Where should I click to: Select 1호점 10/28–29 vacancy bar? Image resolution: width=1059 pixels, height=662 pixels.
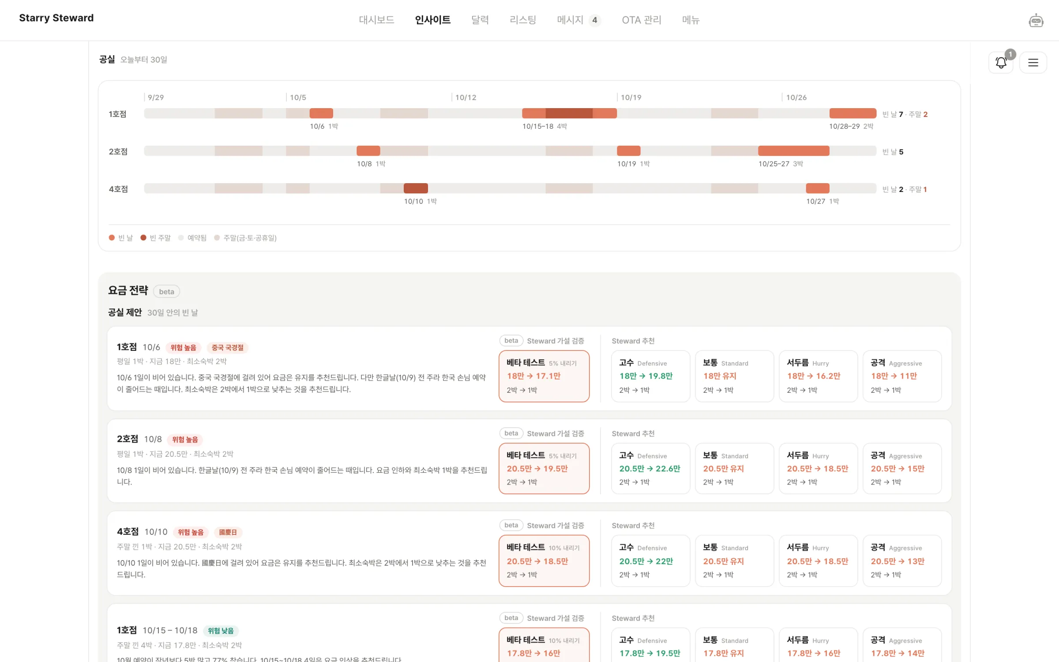coord(853,113)
